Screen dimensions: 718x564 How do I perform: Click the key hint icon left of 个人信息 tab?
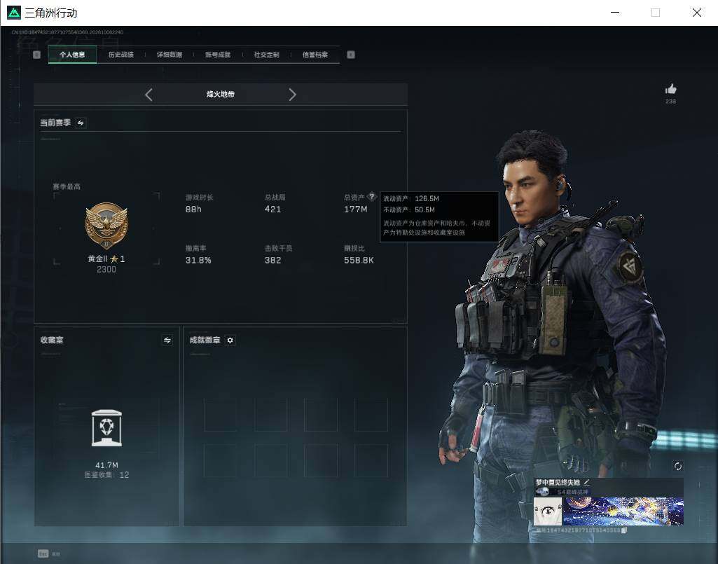coord(36,55)
